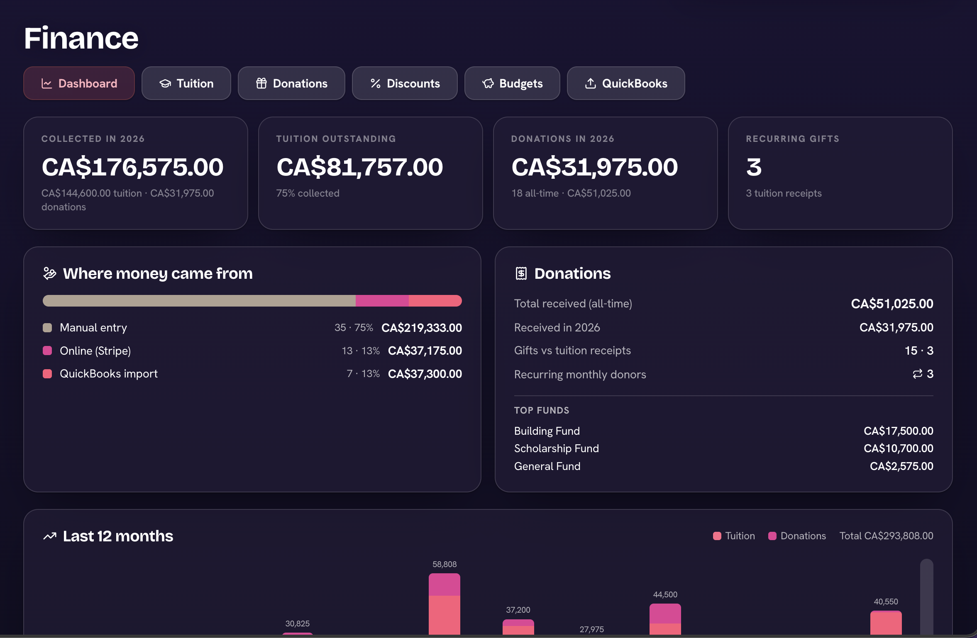
Task: Click Gifts vs tuition receipts label
Action: point(572,351)
